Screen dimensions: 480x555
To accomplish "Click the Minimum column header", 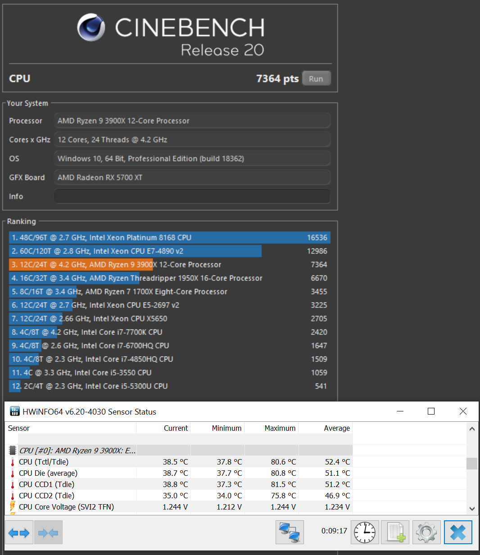I will tap(217, 428).
